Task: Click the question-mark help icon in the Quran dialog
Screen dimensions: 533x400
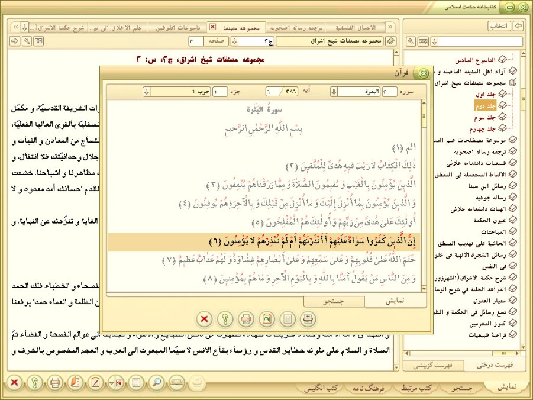Action: pos(225,319)
